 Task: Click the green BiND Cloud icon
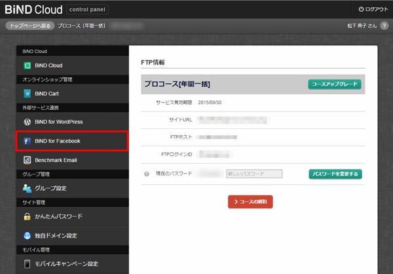click(x=27, y=66)
